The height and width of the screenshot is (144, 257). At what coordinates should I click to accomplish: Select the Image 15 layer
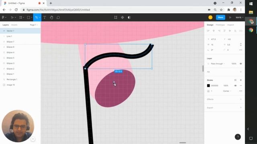tap(20, 85)
